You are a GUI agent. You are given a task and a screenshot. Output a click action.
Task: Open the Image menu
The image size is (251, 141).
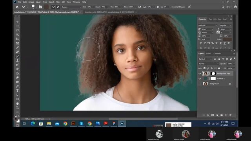click(x=31, y=2)
